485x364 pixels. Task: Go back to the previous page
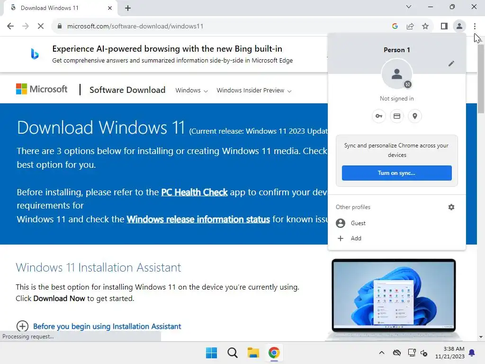pyautogui.click(x=10, y=26)
